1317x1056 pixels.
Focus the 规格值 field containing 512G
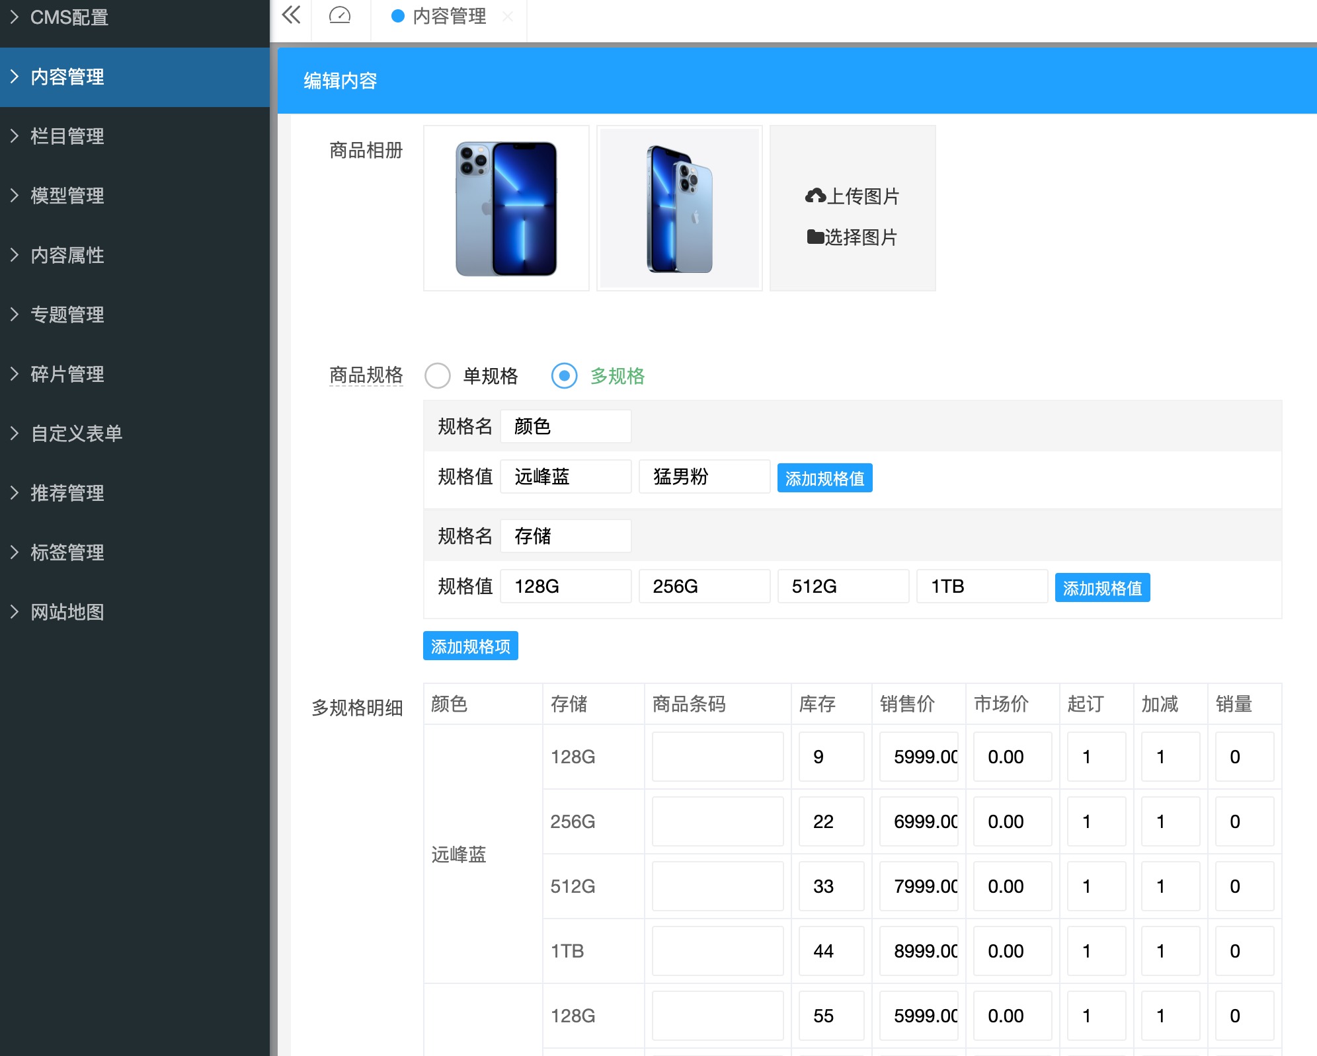pyautogui.click(x=844, y=586)
